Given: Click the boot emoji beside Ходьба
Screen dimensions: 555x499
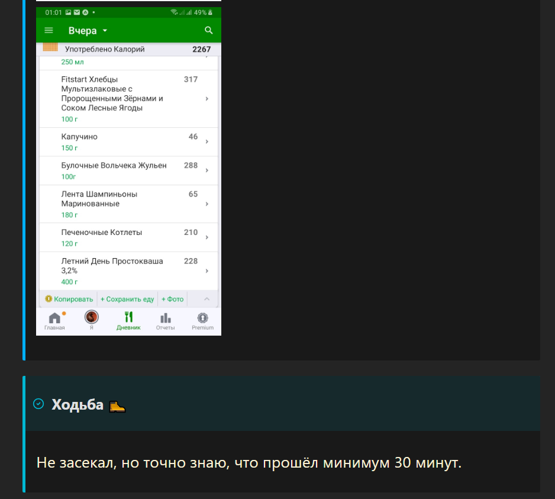Looking at the screenshot, I should coord(117,406).
